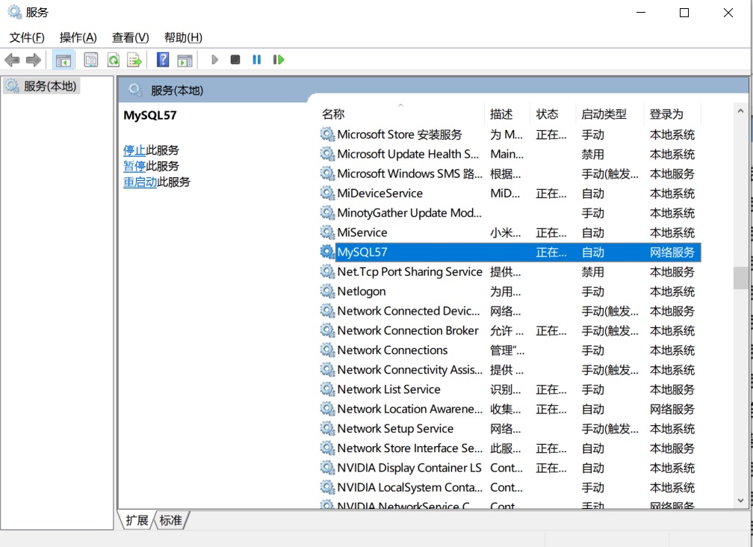The height and width of the screenshot is (547, 753).
Task: Refresh the services list
Action: coord(114,60)
